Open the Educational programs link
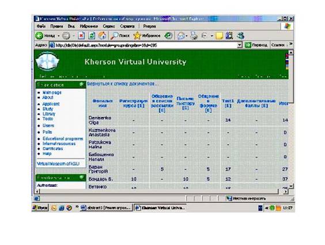This screenshot has width=325, height=245. [x=63, y=139]
